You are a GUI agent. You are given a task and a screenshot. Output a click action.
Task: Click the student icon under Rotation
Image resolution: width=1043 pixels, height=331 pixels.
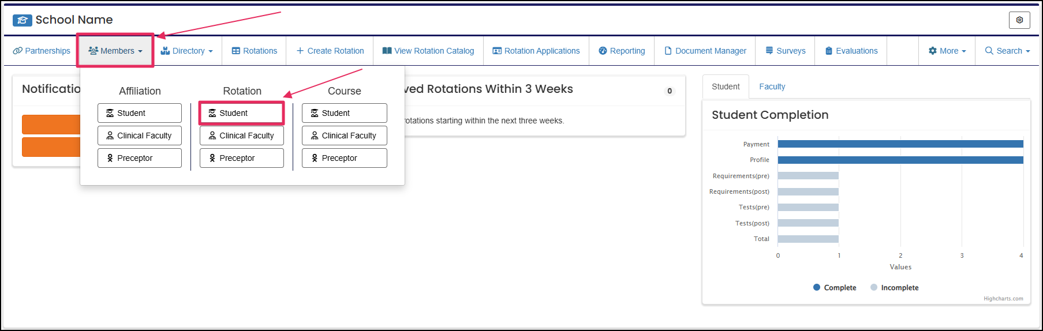[212, 113]
